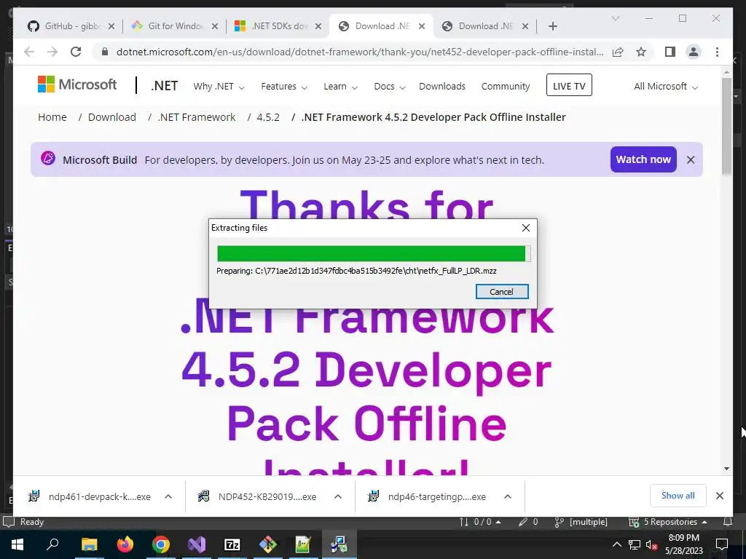Click the Microsoft logo
Viewport: 746px width, 559px height.
click(77, 84)
